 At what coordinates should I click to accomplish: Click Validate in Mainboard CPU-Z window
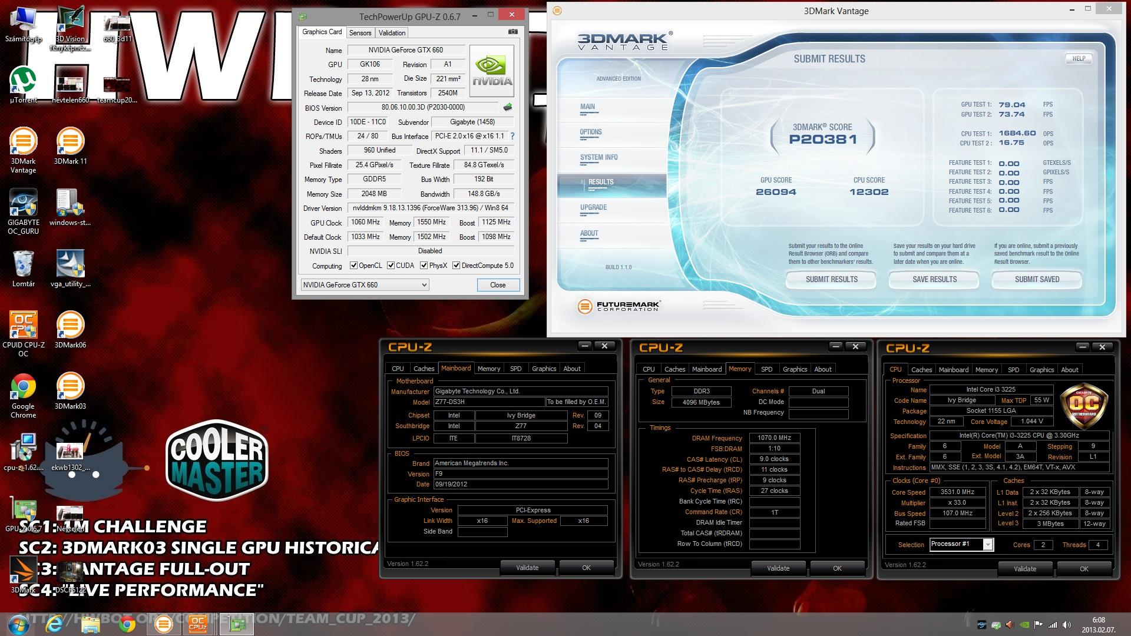(527, 568)
